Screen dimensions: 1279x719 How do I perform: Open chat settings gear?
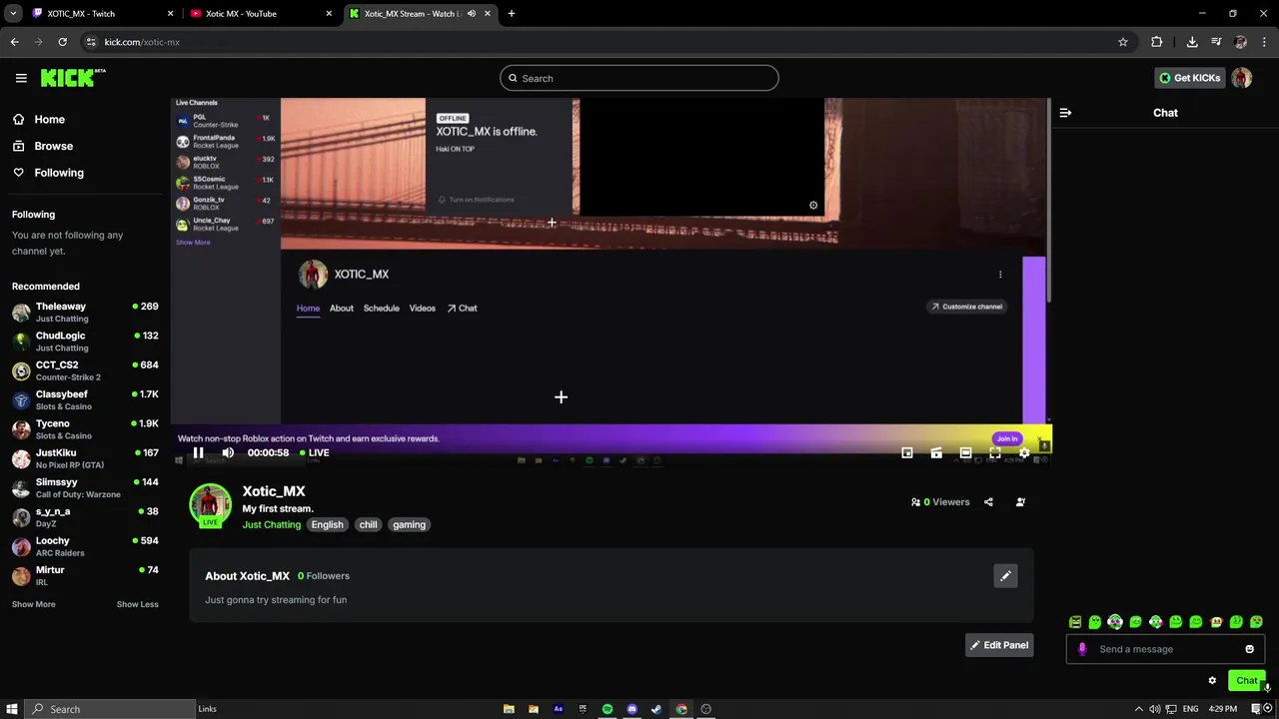(1212, 680)
